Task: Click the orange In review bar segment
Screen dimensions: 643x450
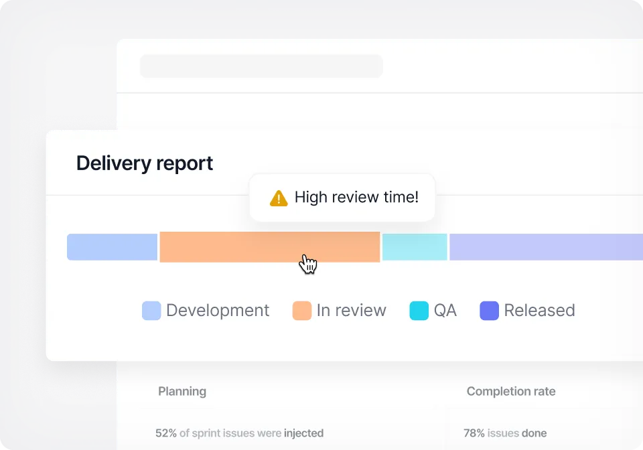Action: (x=268, y=246)
